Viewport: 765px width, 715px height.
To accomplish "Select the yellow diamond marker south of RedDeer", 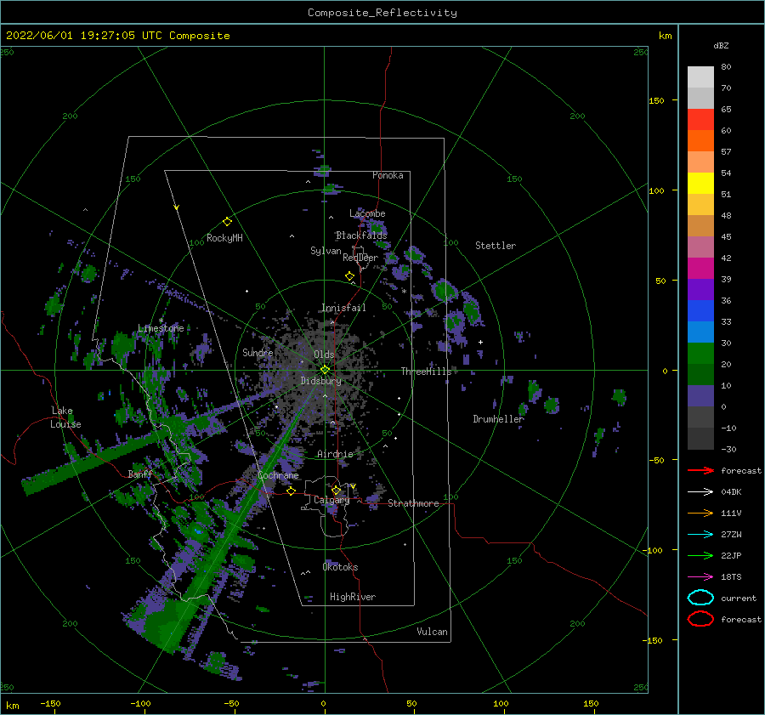I will (349, 275).
